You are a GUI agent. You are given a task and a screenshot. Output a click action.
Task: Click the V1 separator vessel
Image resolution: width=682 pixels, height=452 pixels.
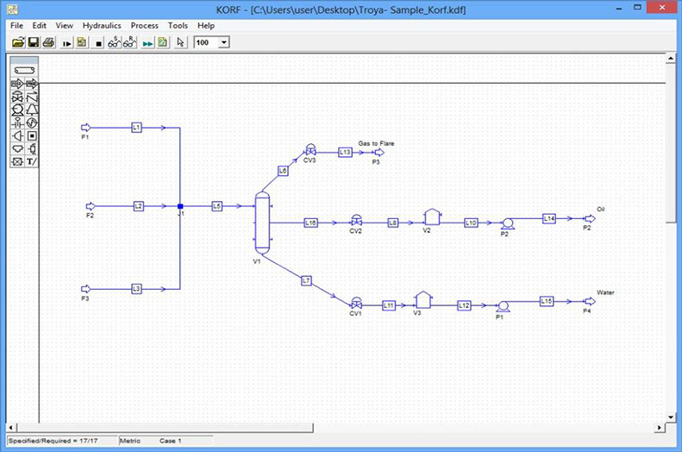[262, 223]
